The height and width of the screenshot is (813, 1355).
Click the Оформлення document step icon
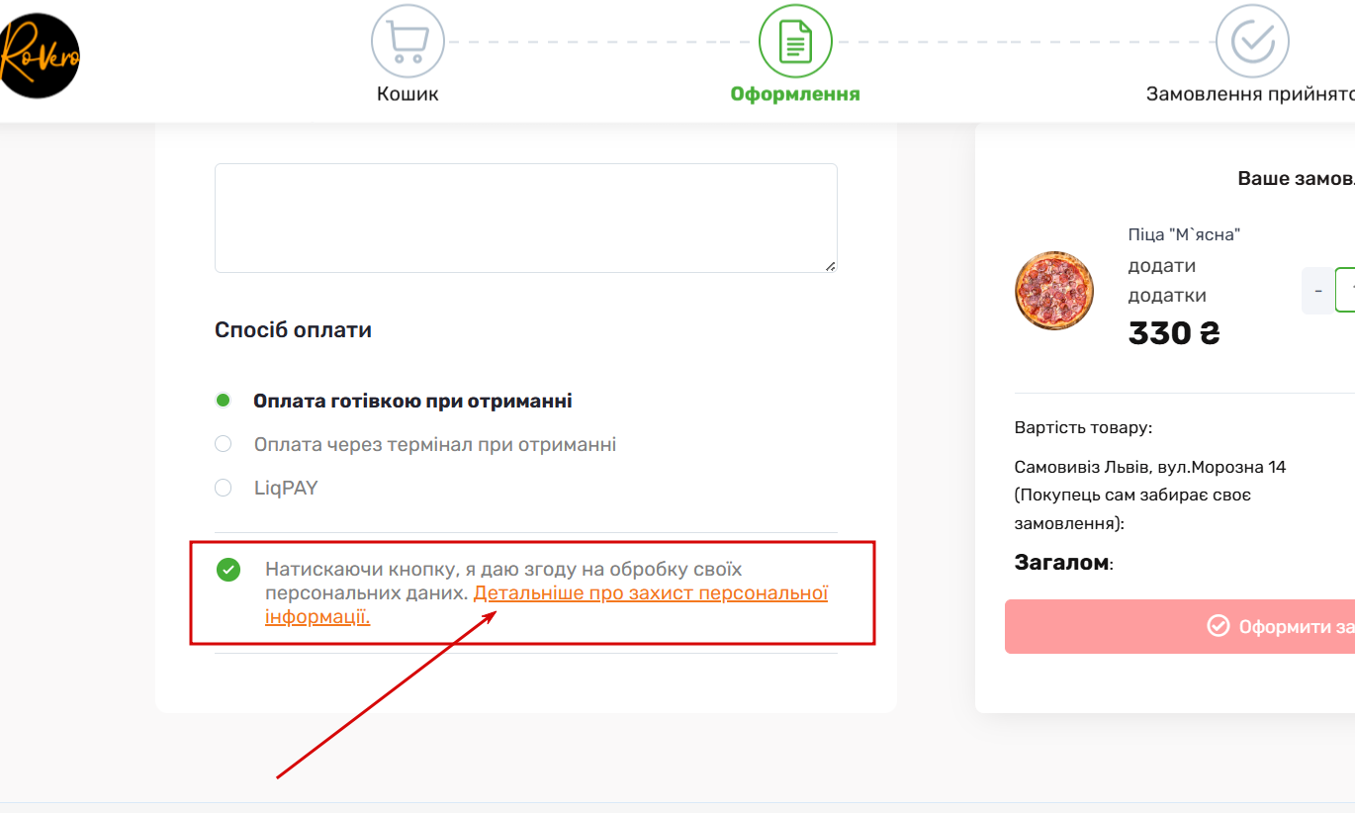795,42
